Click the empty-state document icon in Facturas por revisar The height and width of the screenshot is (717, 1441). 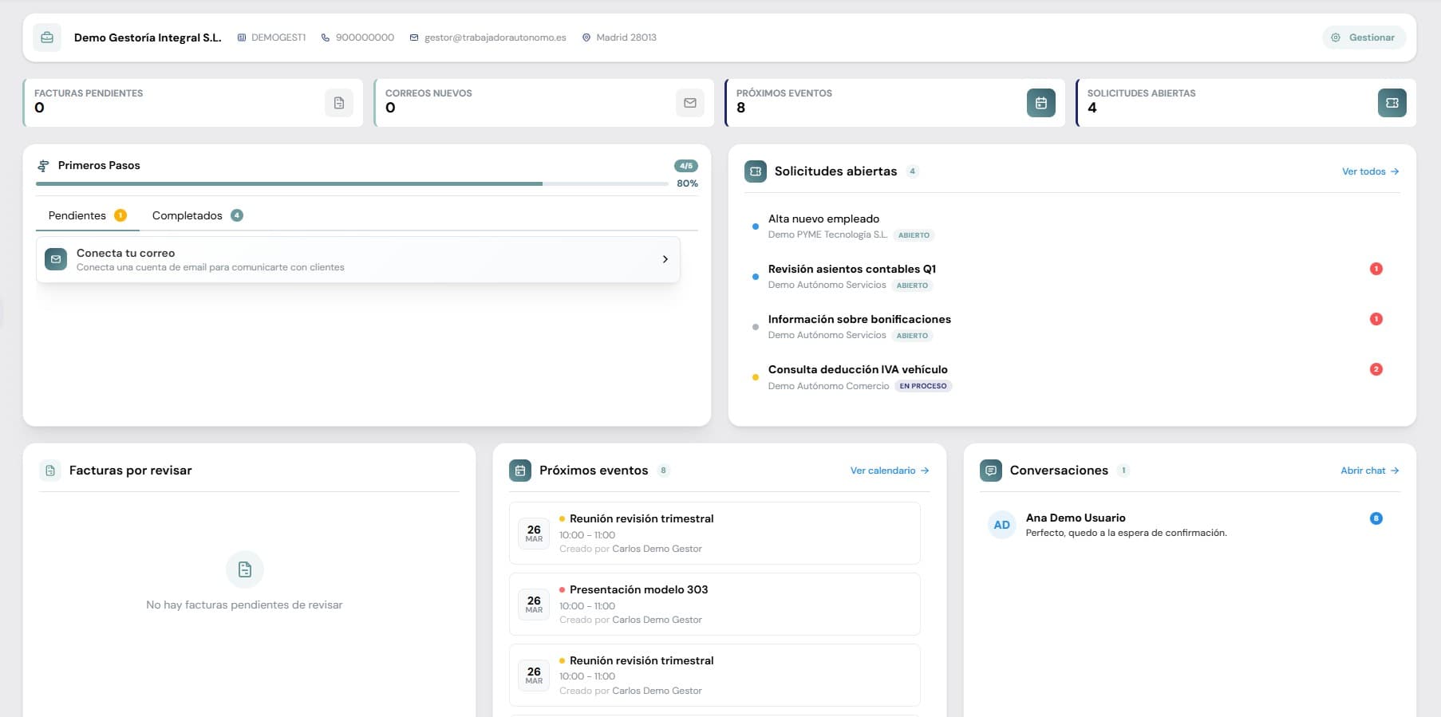(245, 569)
